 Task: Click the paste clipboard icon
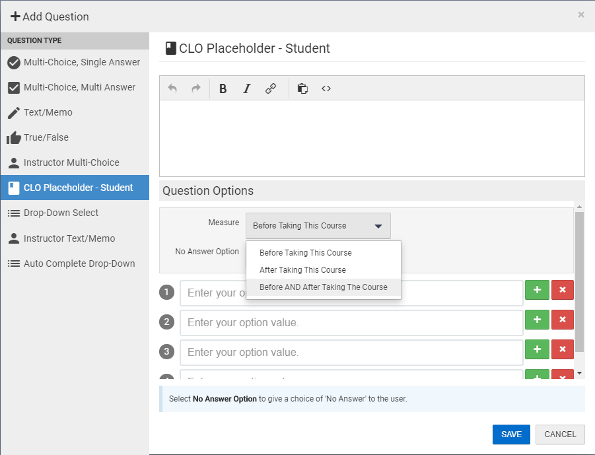(302, 88)
